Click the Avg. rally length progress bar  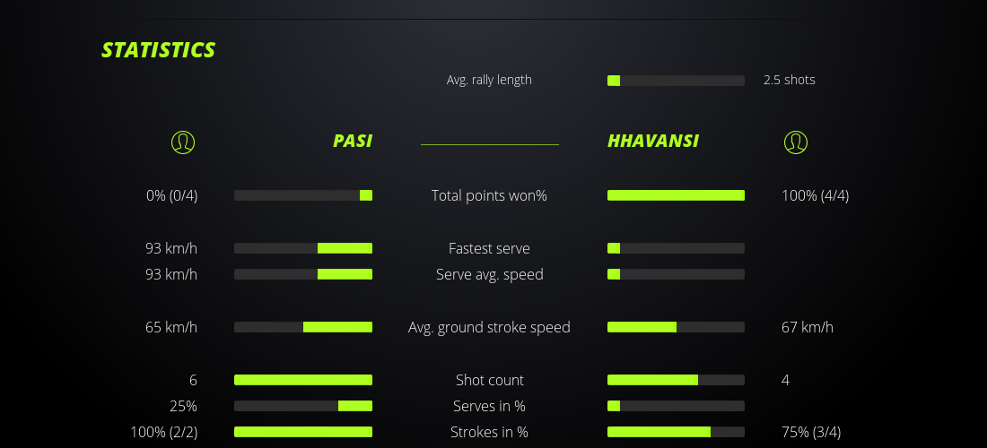pyautogui.click(x=676, y=81)
